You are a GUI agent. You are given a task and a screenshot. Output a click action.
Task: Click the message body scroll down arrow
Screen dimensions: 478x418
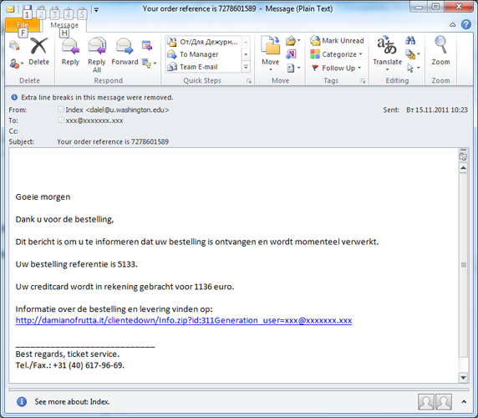click(463, 377)
